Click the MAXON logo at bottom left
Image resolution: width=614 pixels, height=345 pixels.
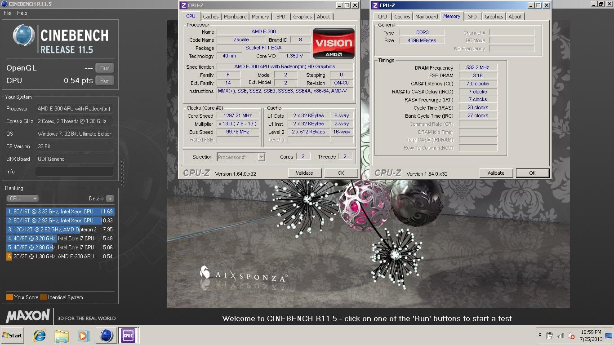click(x=27, y=316)
